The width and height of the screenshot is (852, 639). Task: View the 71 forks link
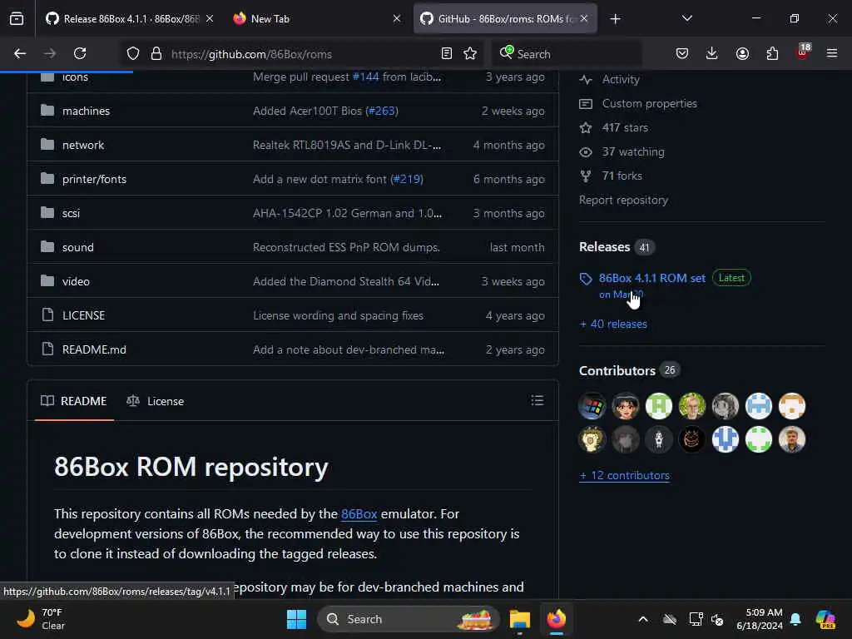click(x=622, y=176)
